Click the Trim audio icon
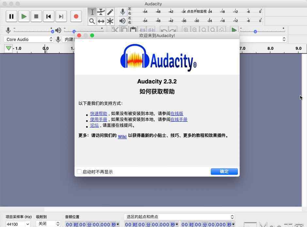The height and width of the screenshot is (227, 307). pyautogui.click(x=142, y=30)
